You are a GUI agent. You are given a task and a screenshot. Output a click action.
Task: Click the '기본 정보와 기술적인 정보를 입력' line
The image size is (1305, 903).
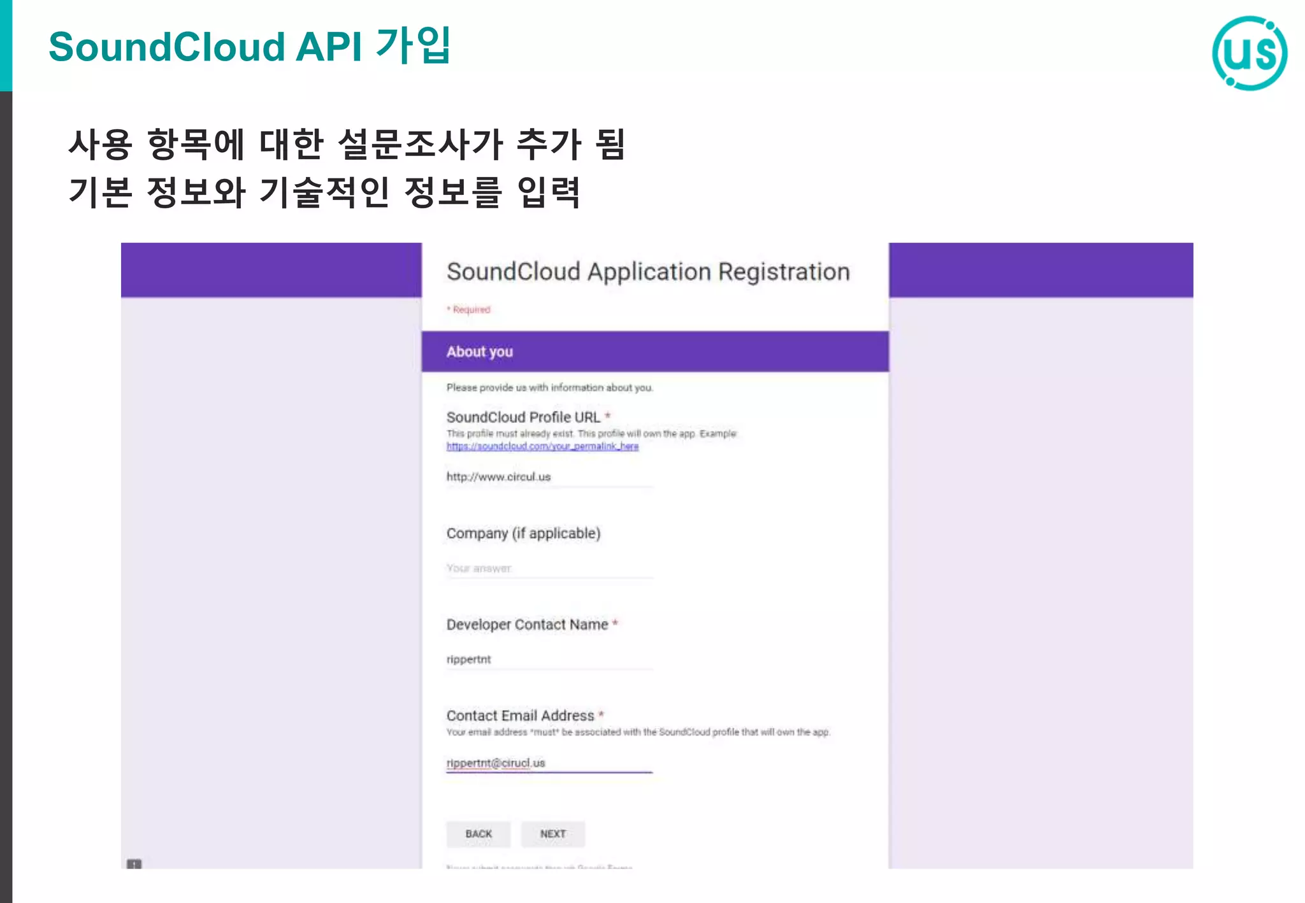tap(324, 192)
